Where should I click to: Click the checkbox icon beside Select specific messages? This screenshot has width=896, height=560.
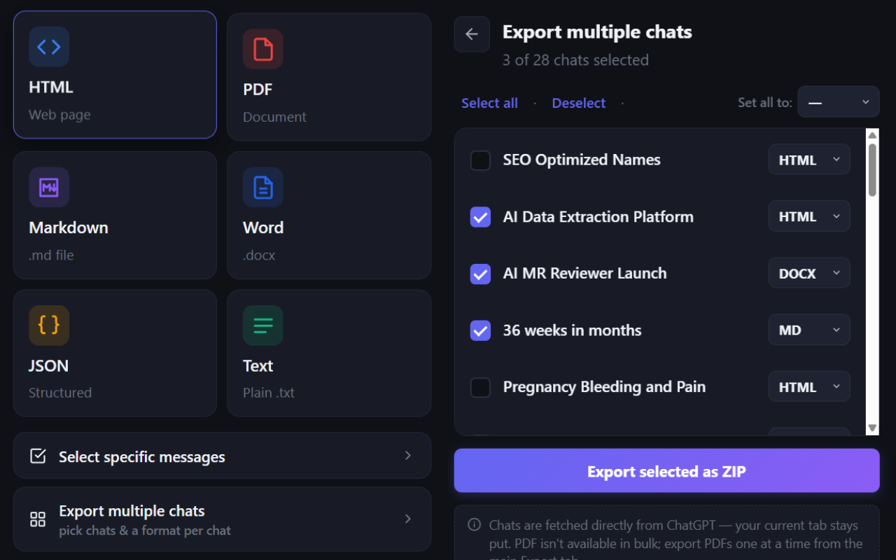(38, 456)
